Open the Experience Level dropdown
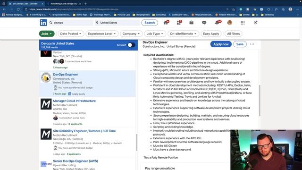Viewport: 302px width, 170px height. tap(102, 34)
